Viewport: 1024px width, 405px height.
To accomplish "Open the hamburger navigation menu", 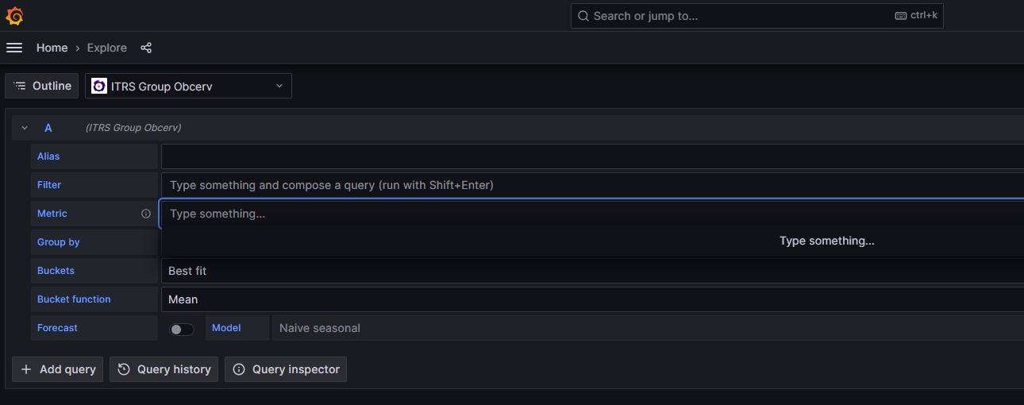I will 14,48.
